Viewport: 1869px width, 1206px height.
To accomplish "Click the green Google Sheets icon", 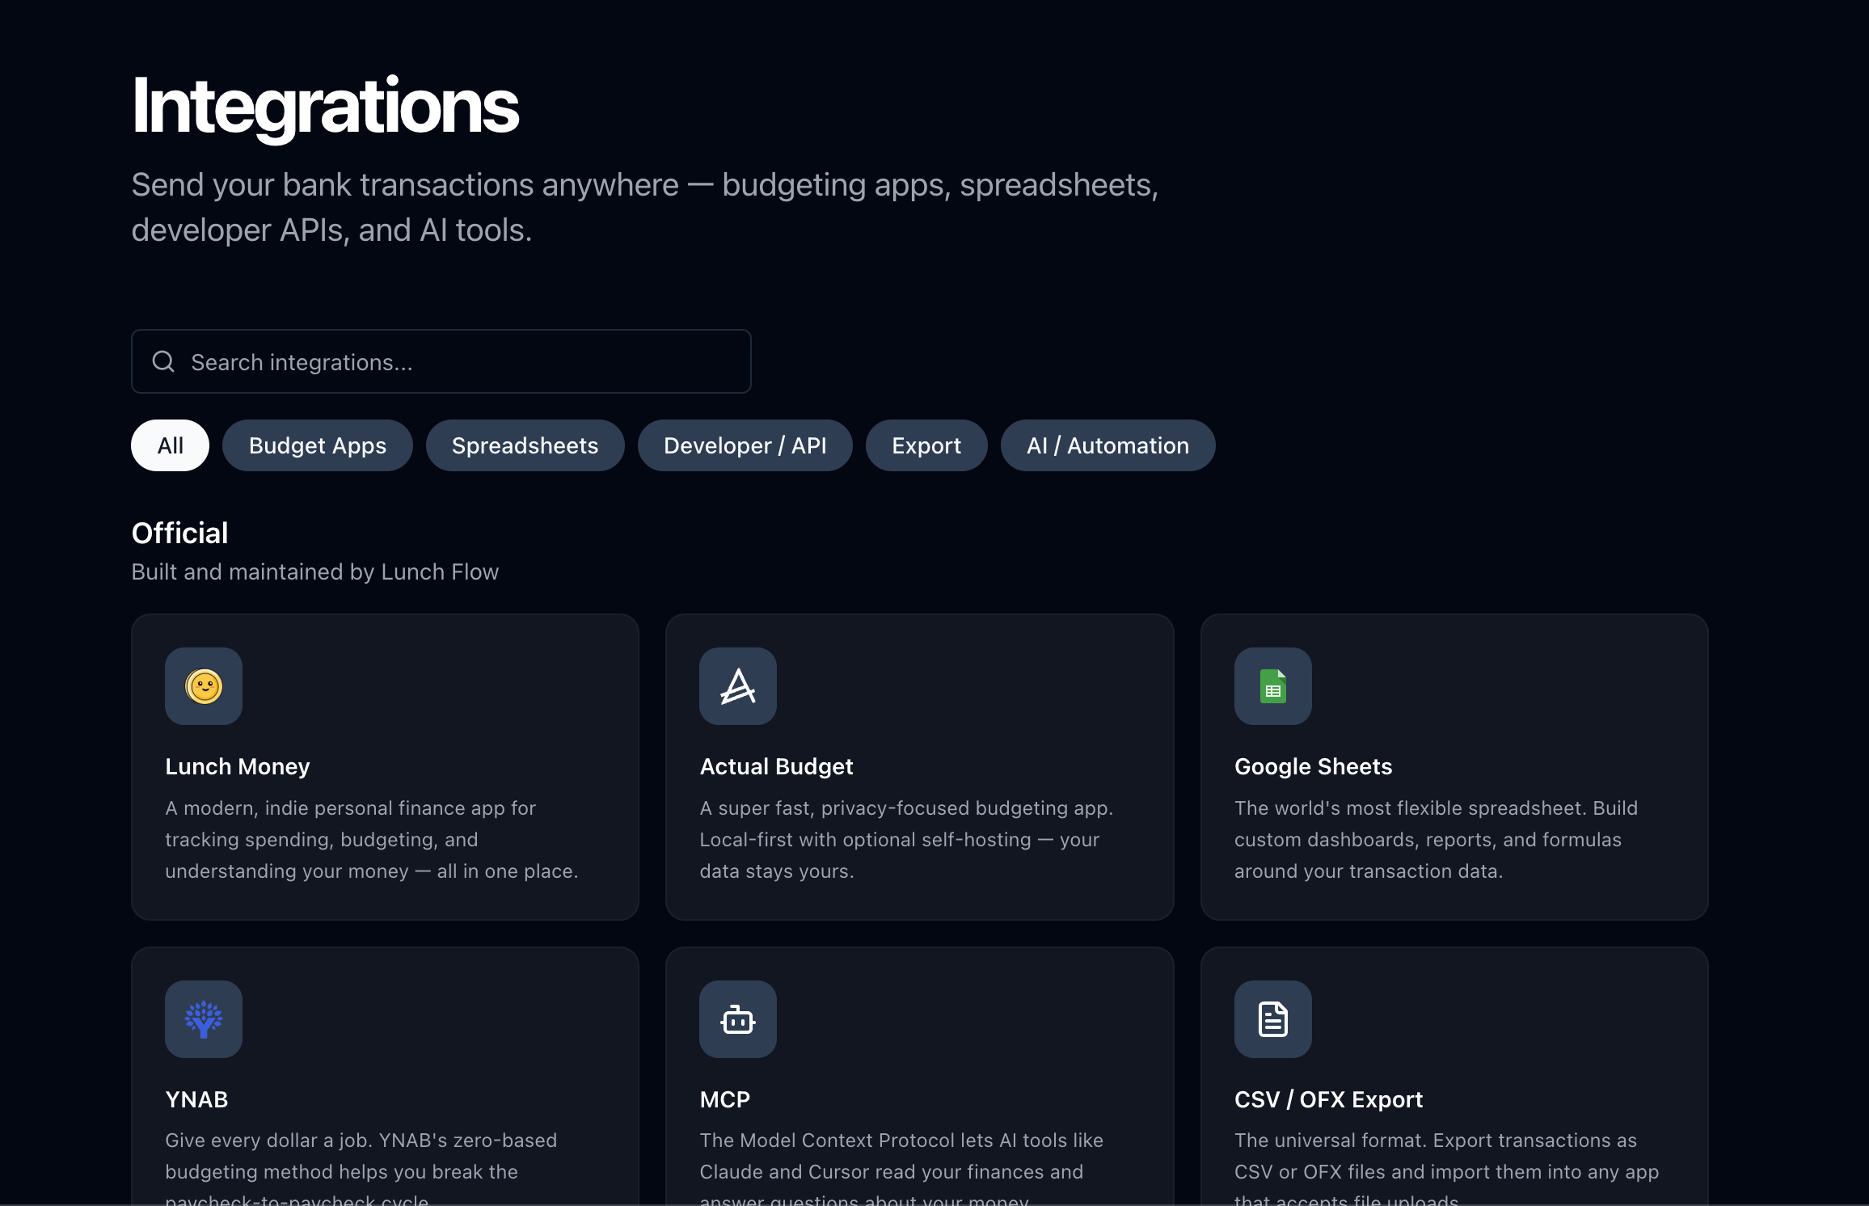I will coord(1272,686).
